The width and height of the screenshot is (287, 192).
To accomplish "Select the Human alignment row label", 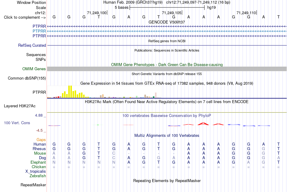I will click(40, 144).
